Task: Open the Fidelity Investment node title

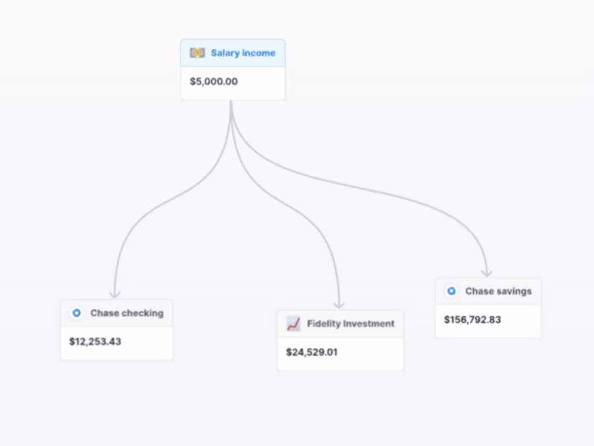Action: point(350,324)
